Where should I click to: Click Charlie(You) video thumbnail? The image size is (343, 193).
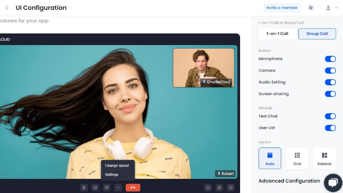[x=203, y=68]
